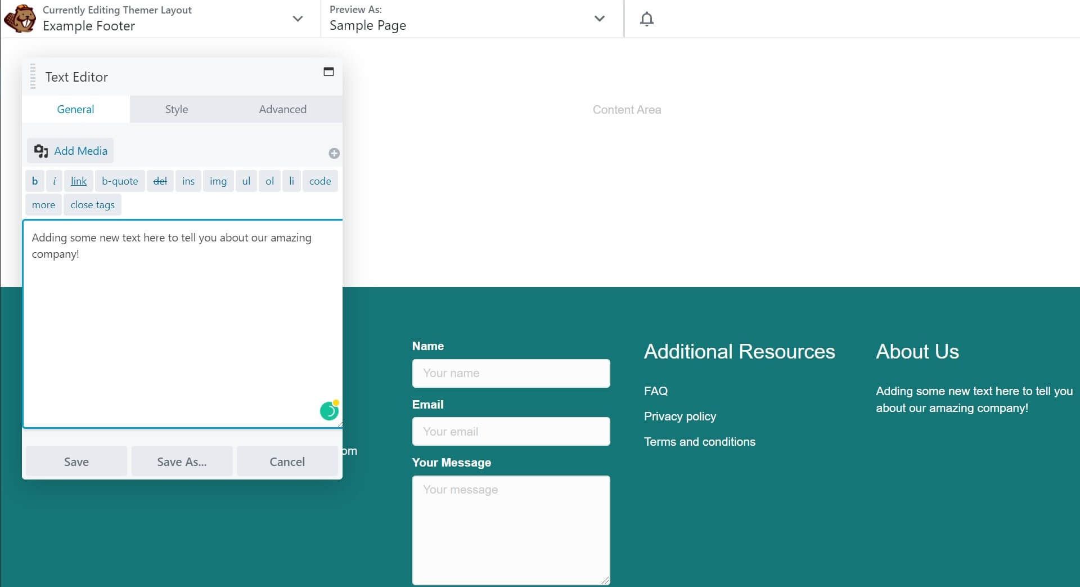Screen dimensions: 1080x587
Task: Open the Add Media dialog
Action: (x=70, y=151)
